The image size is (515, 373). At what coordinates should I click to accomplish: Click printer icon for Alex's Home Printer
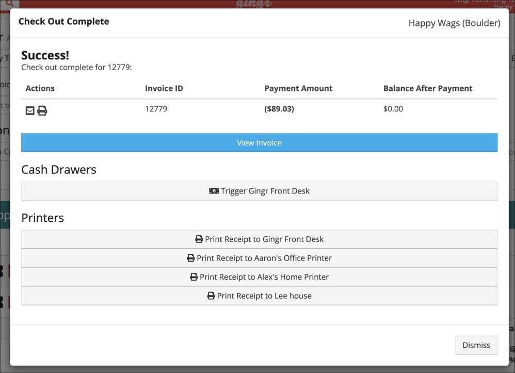pyautogui.click(x=194, y=277)
